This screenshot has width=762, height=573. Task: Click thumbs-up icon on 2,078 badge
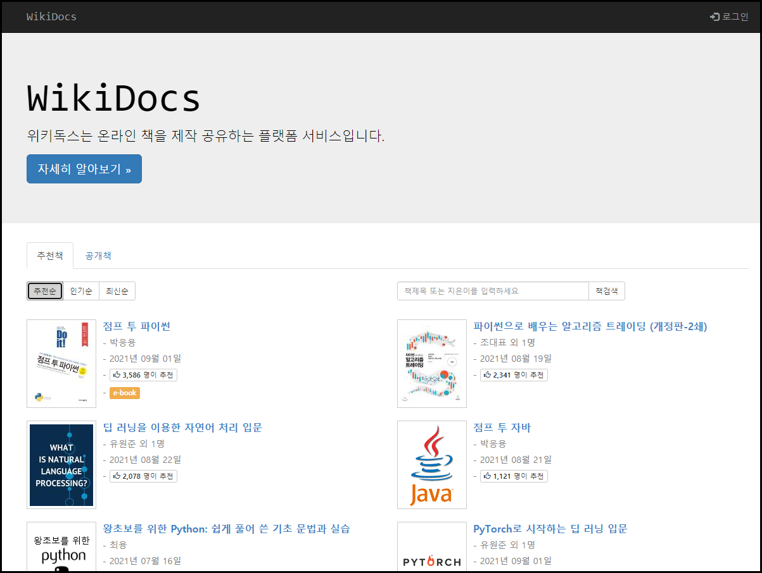point(117,476)
